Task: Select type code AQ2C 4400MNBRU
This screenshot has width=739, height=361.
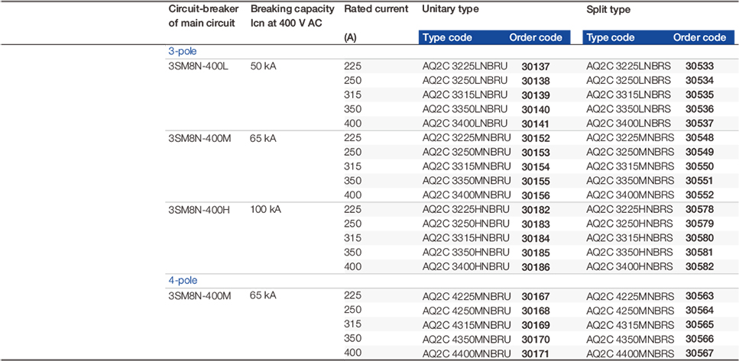Action: (x=466, y=353)
